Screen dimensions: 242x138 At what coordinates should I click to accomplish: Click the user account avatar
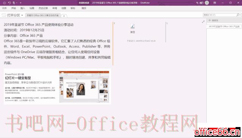coord(207,3)
